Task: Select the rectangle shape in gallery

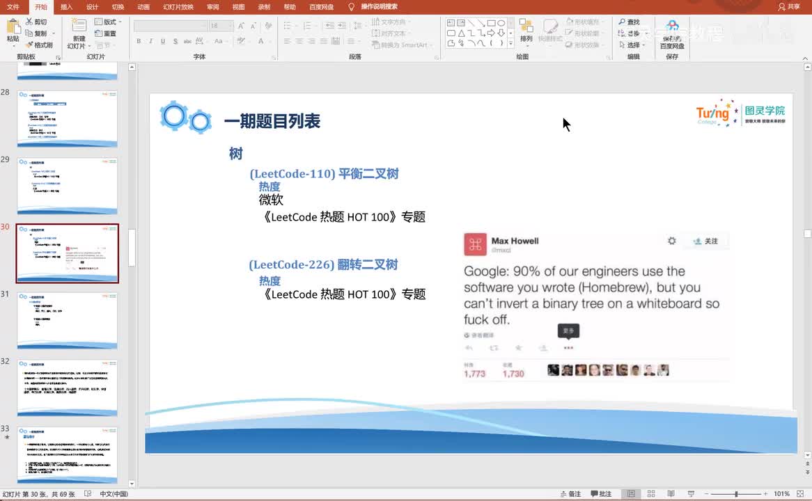Action: pyautogui.click(x=491, y=23)
